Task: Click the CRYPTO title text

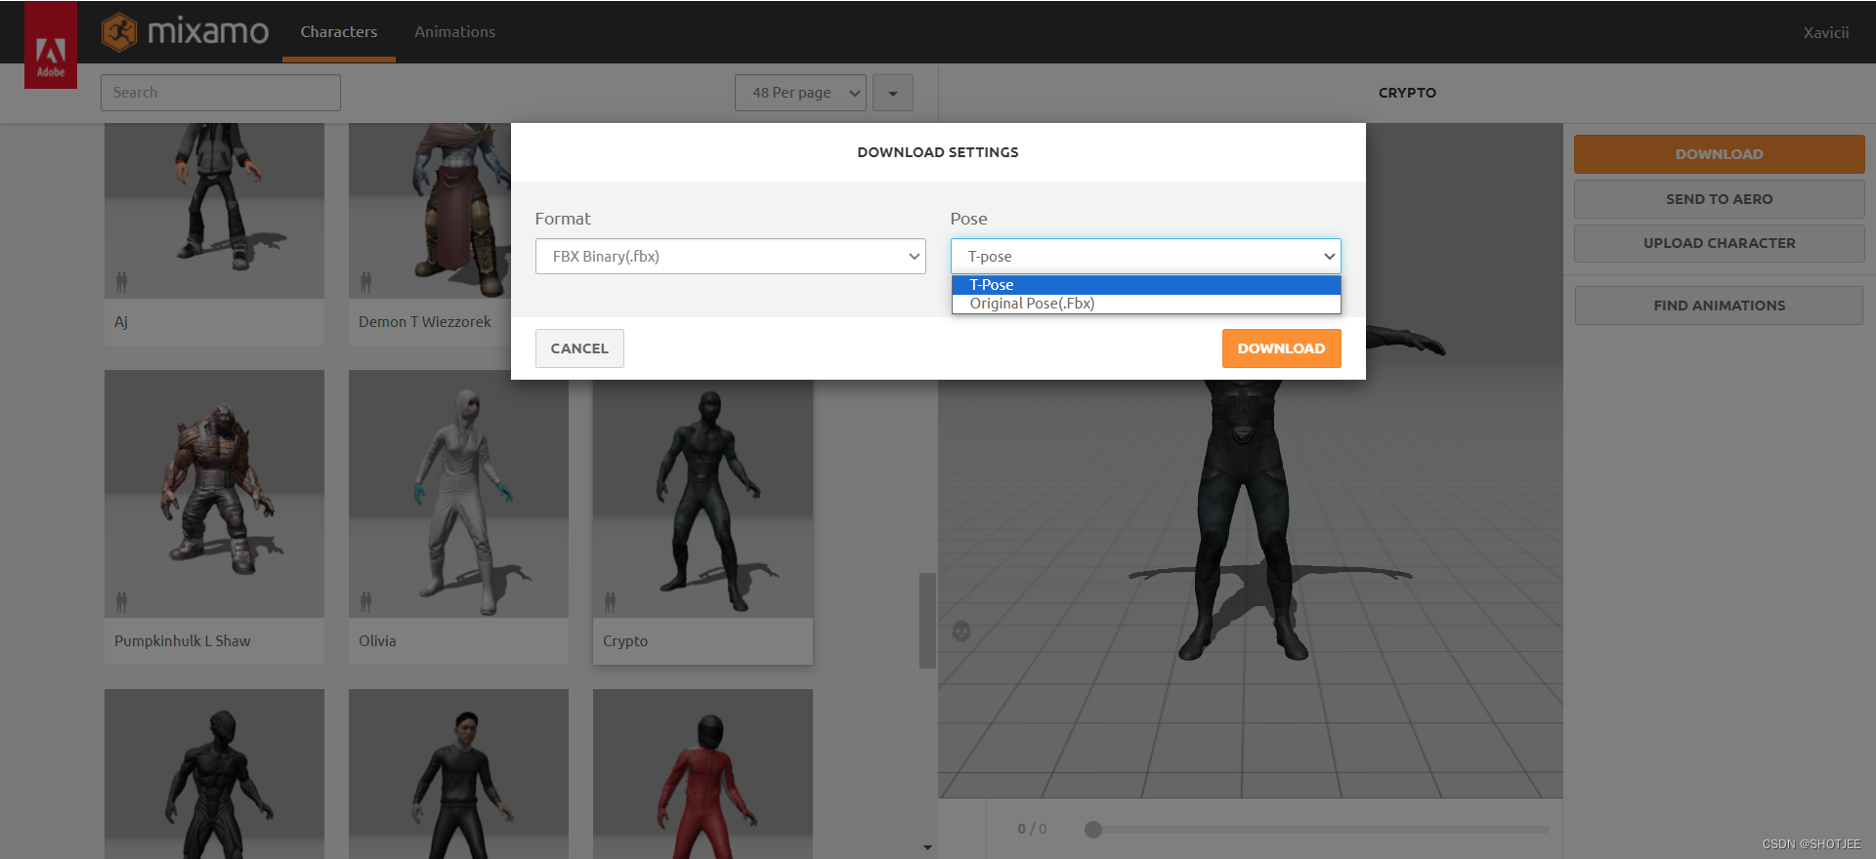Action: pyautogui.click(x=1407, y=93)
